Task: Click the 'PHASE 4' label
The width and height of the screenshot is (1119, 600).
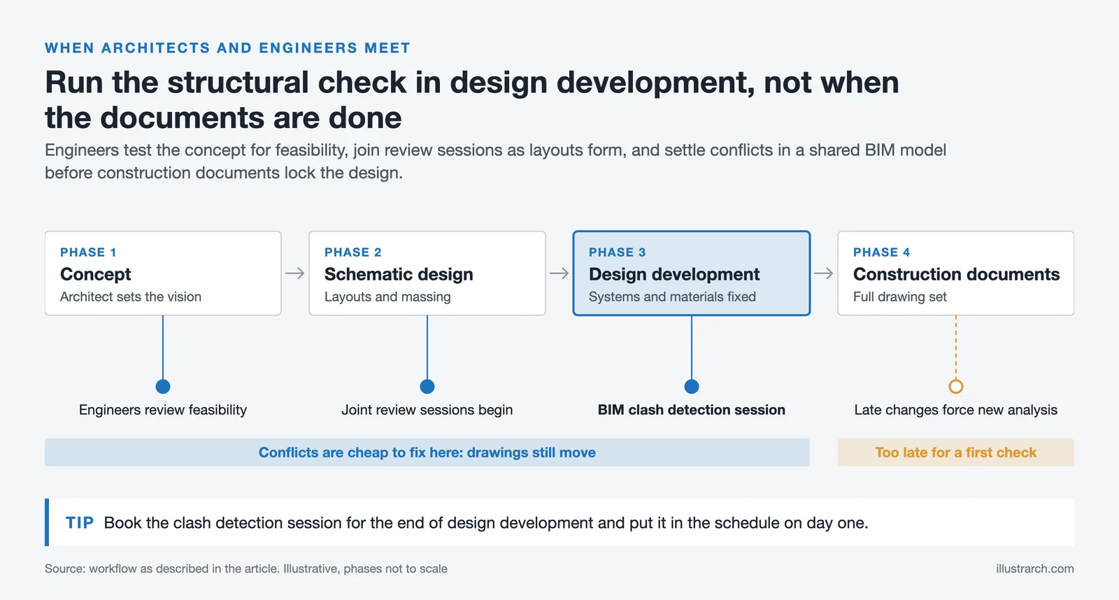Action: pos(881,252)
